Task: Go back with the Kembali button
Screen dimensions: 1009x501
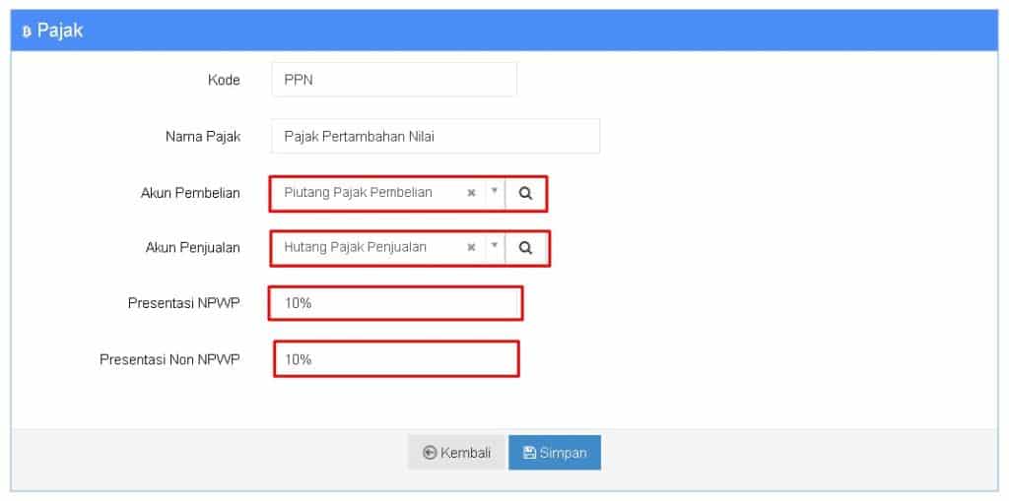Action: 457,453
